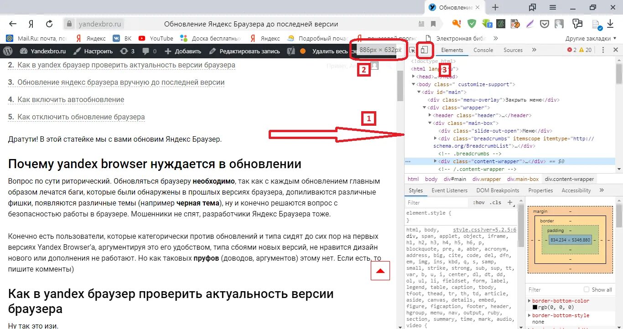
Task: Open the Pocket extension icon
Action: point(545,24)
